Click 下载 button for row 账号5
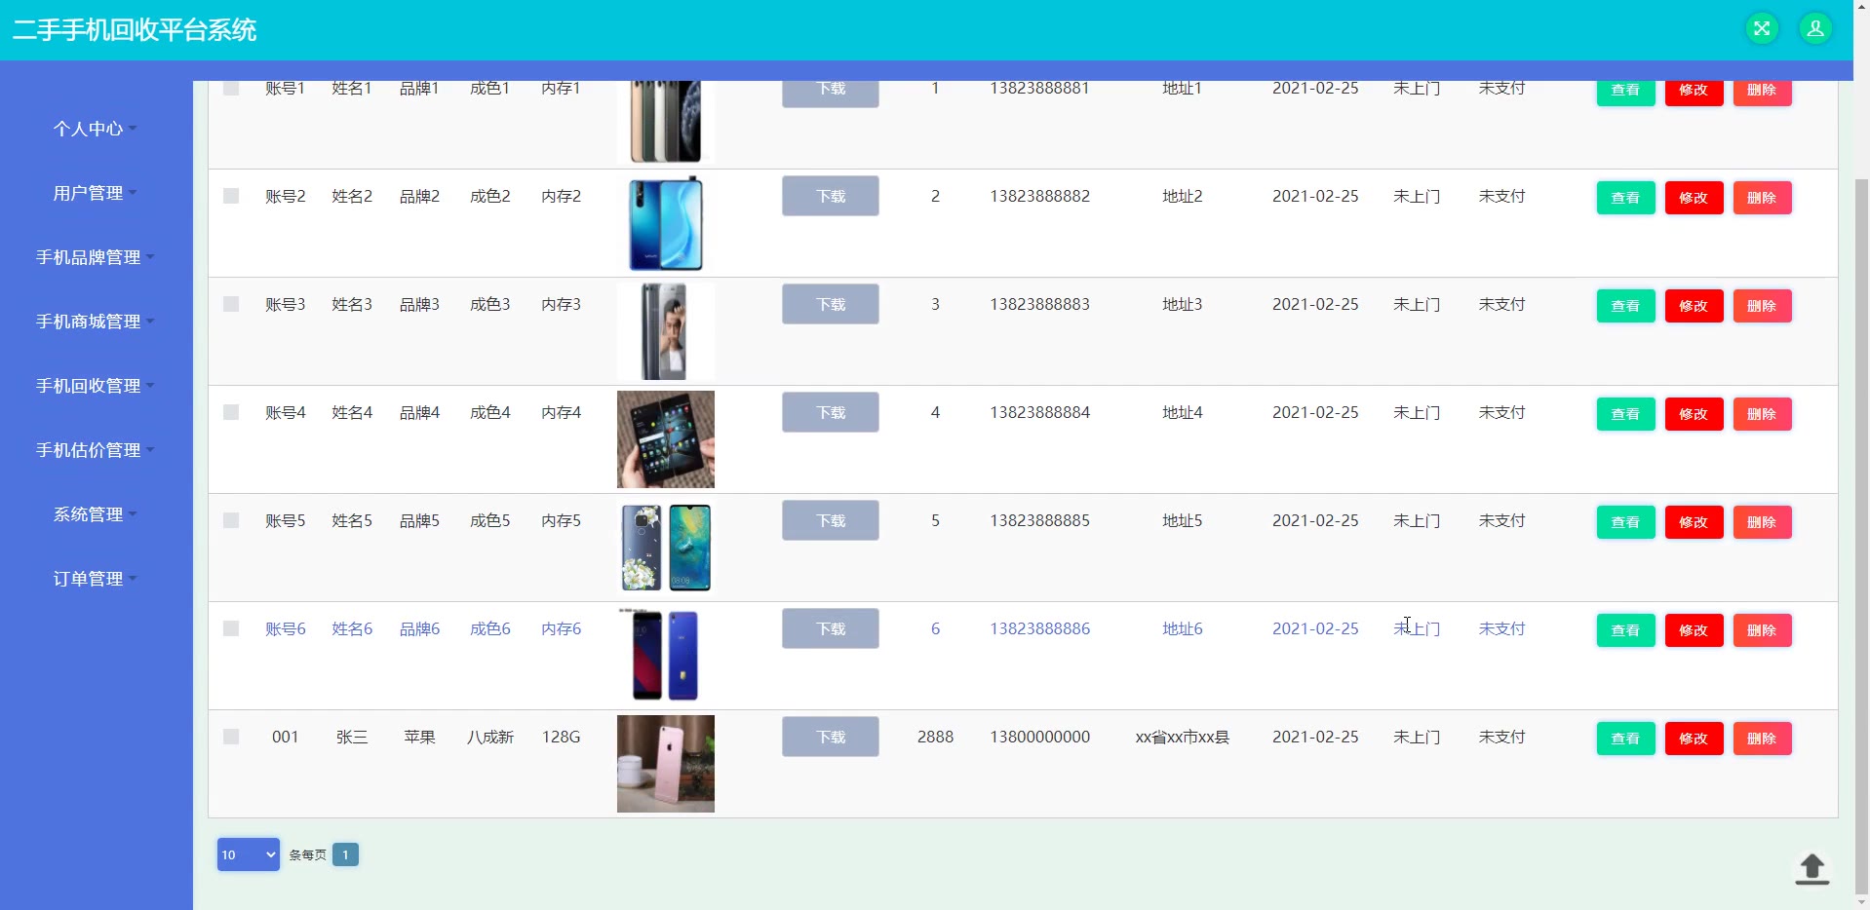 (831, 520)
